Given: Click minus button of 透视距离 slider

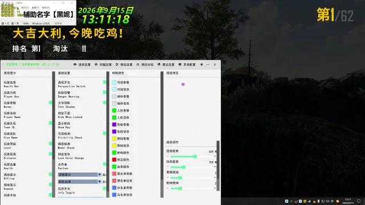Looking at the screenshot, I should tap(168, 157).
